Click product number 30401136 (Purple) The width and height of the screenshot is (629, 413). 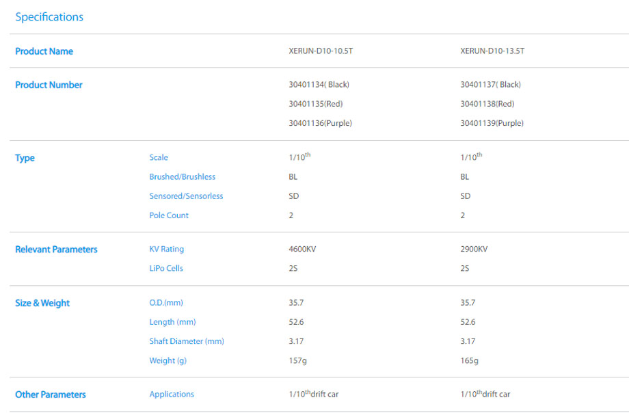(x=321, y=123)
